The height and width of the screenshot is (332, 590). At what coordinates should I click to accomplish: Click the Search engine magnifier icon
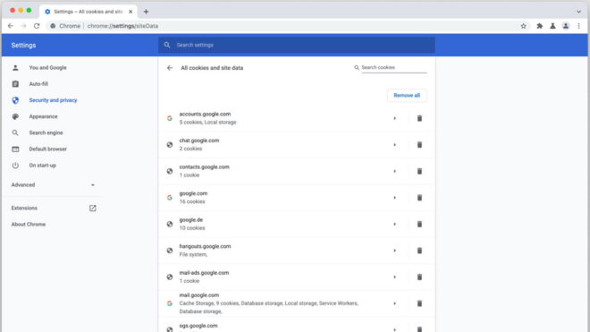15,132
